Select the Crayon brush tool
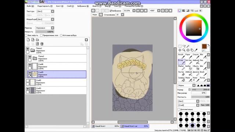The image size is (235, 132). click(196, 56)
